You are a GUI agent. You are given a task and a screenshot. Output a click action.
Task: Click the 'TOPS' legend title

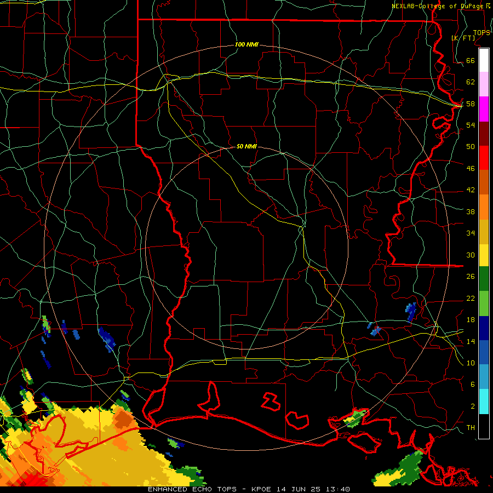(x=481, y=33)
